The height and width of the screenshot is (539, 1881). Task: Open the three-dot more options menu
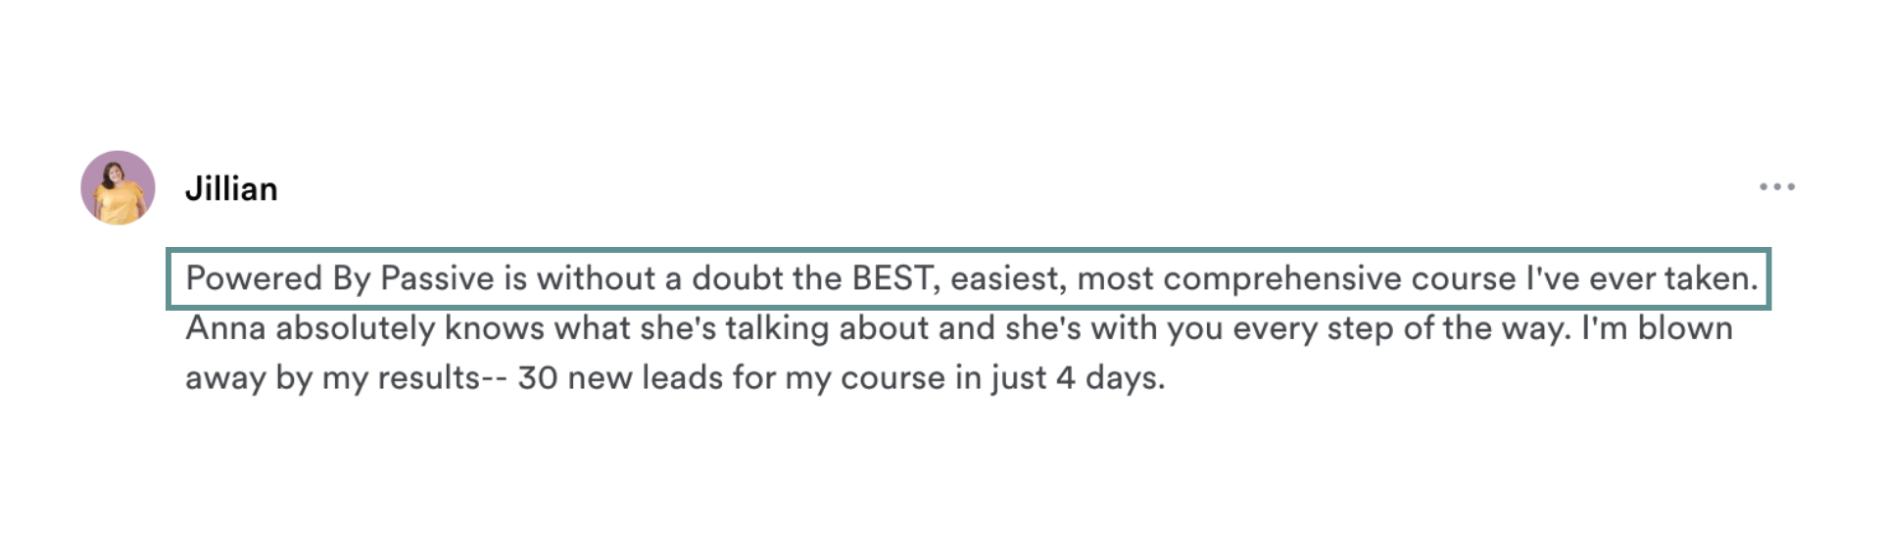(x=1776, y=186)
